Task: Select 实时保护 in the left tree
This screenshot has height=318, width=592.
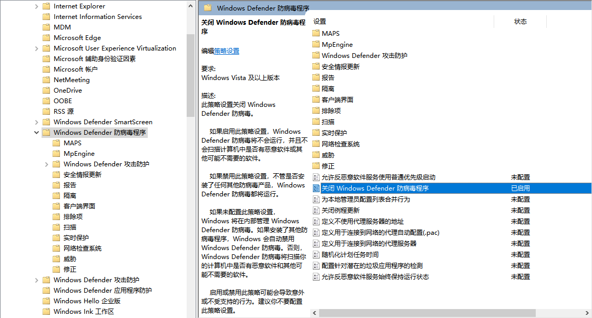Action: 76,238
